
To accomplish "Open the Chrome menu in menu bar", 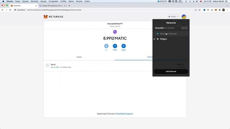I will (x=10, y=1).
